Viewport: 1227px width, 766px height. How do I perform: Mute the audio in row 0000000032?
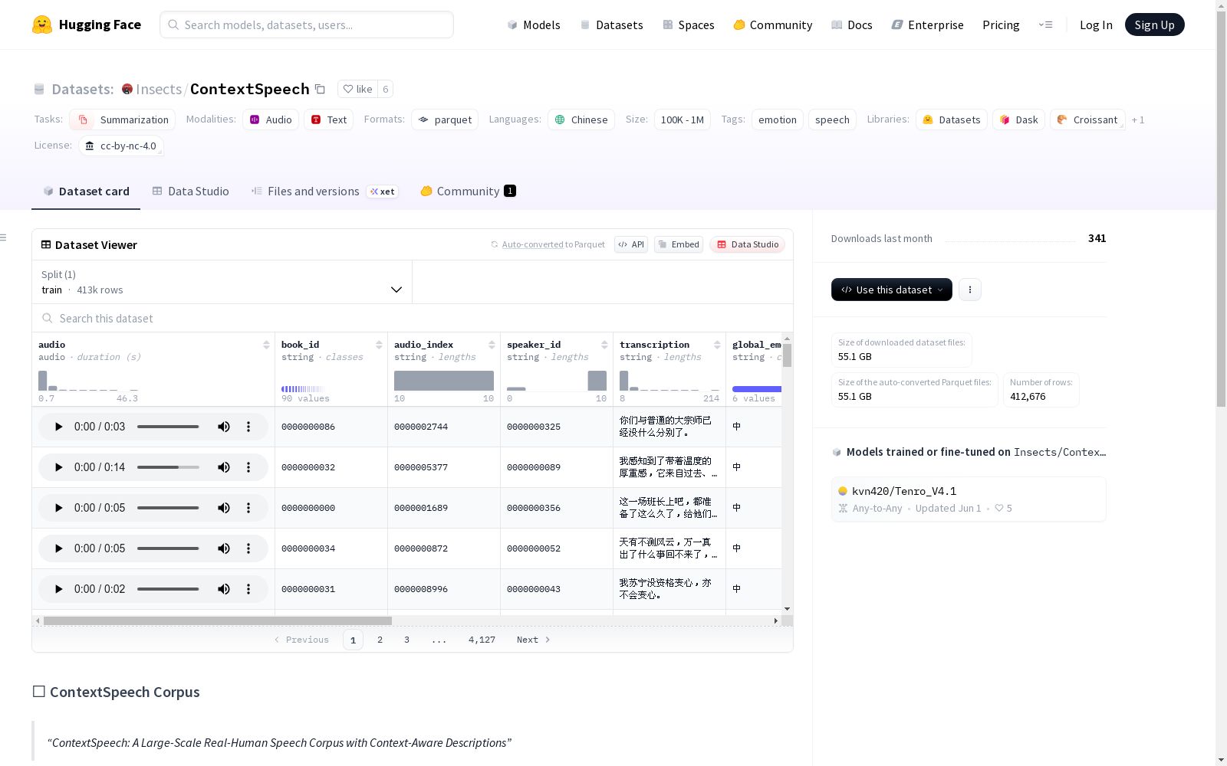tap(224, 467)
